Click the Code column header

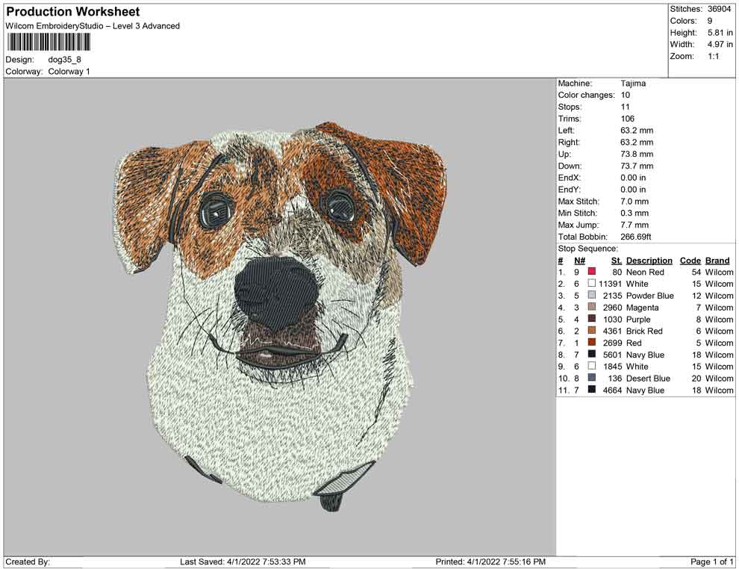click(690, 261)
